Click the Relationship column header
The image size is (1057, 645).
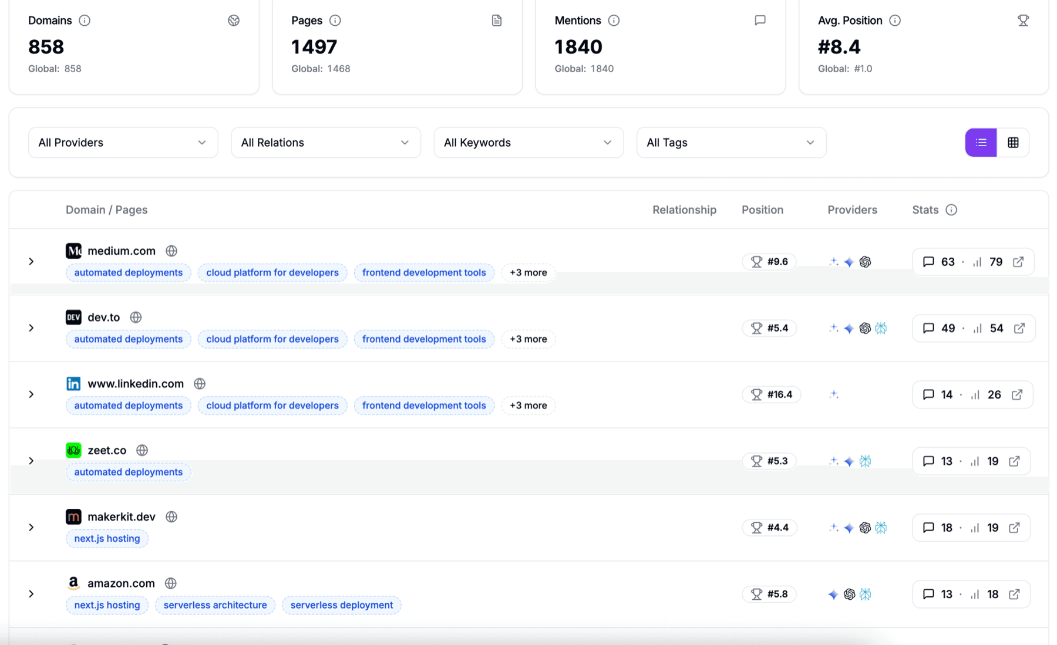[x=684, y=210]
